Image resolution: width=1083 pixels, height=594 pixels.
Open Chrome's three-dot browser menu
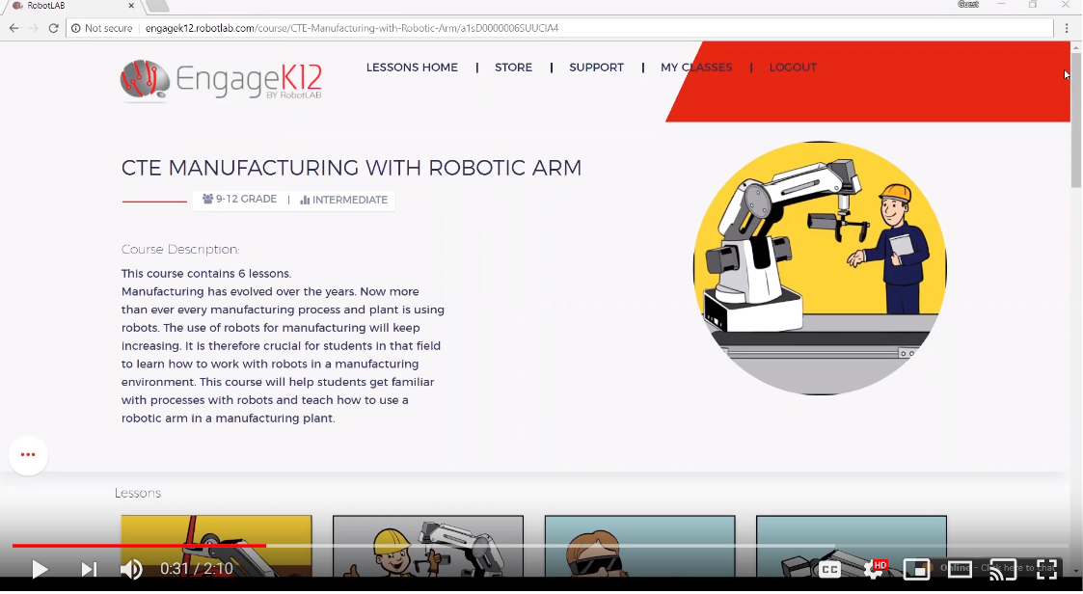(1067, 28)
